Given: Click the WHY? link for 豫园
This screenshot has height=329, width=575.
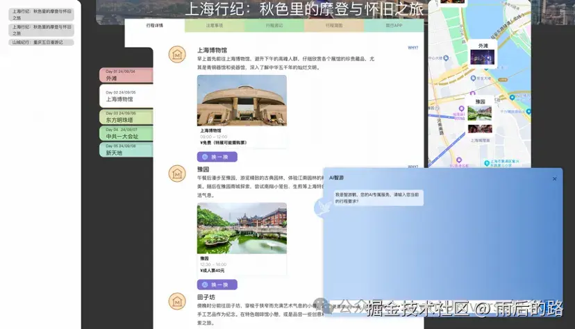Looking at the screenshot, I should (413, 167).
